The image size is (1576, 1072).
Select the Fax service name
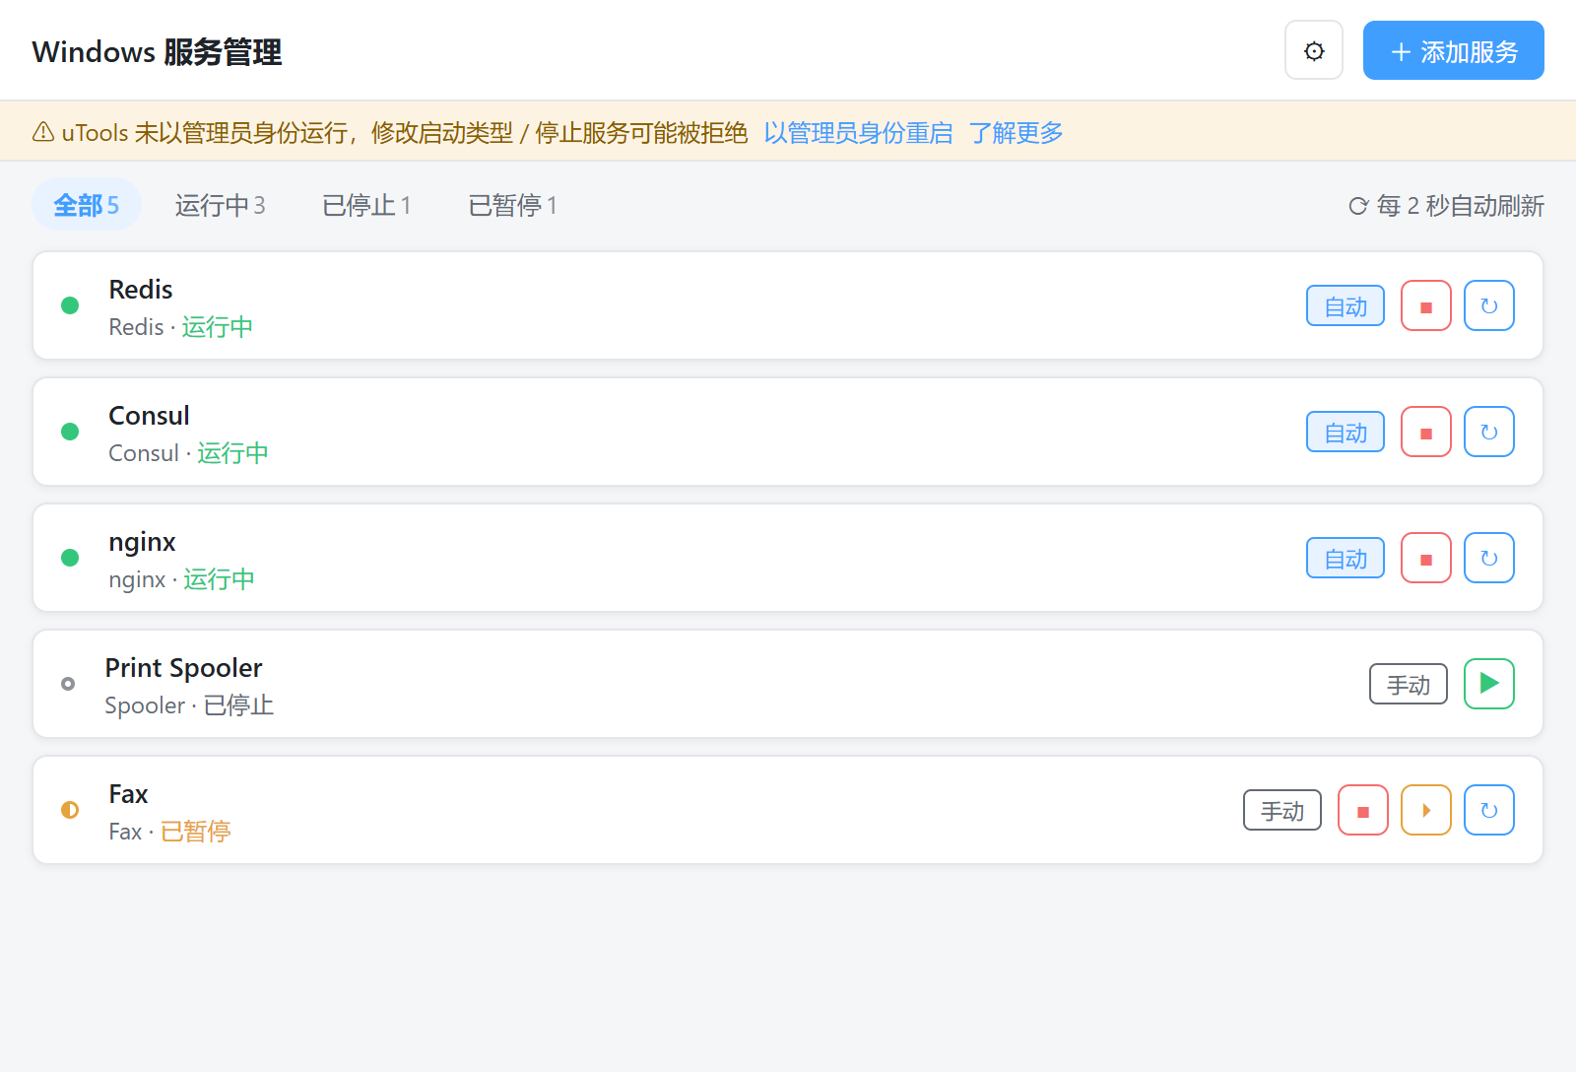click(128, 794)
